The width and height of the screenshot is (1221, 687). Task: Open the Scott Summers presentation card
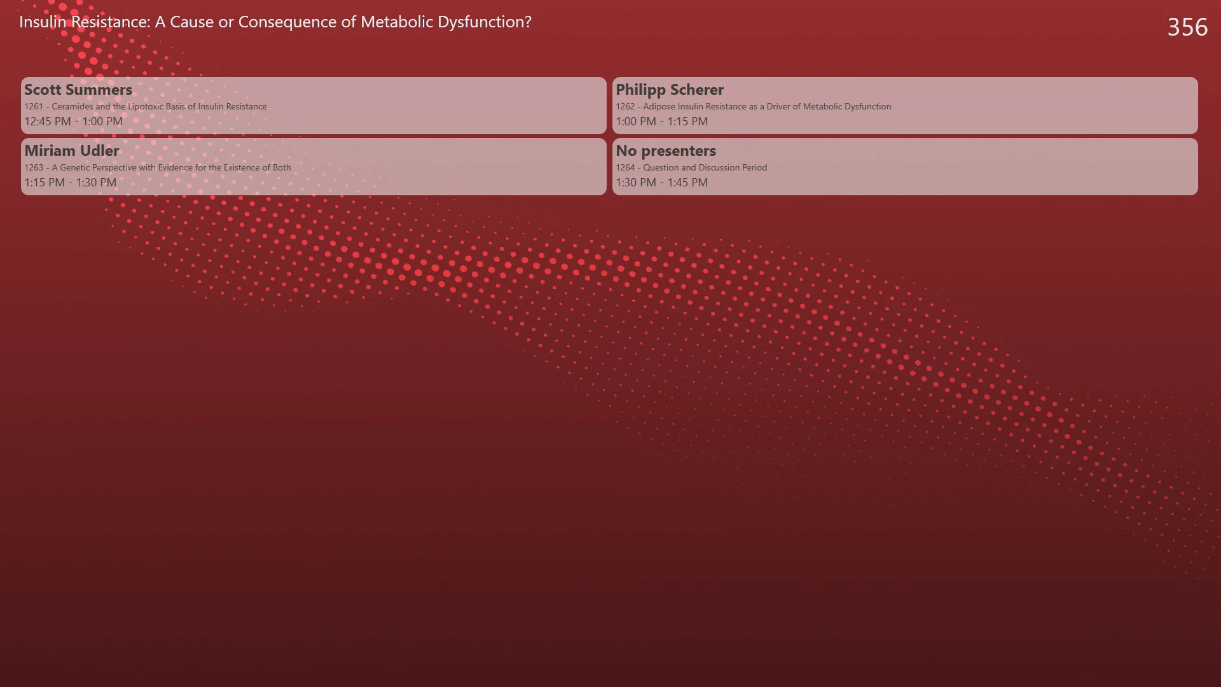point(314,106)
